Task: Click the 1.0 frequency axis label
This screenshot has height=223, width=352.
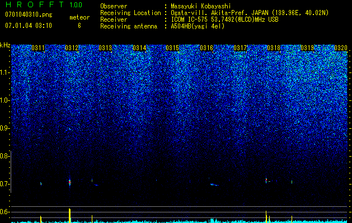Action: click(4, 100)
